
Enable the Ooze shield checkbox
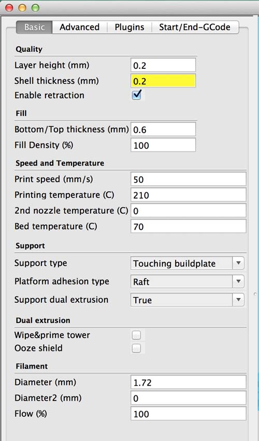click(137, 348)
